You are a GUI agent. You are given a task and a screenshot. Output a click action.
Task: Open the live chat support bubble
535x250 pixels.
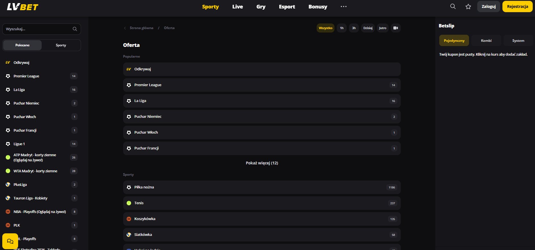tap(10, 241)
